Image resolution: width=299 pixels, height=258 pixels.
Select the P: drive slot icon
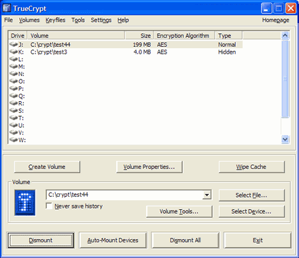(x=14, y=88)
